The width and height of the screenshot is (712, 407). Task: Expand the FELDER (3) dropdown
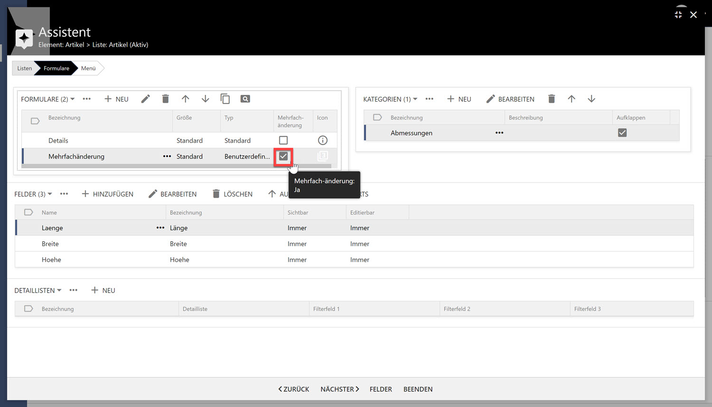pyautogui.click(x=33, y=194)
